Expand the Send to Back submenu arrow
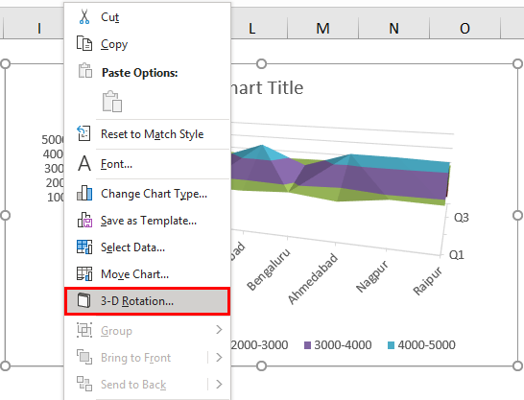 pyautogui.click(x=219, y=384)
